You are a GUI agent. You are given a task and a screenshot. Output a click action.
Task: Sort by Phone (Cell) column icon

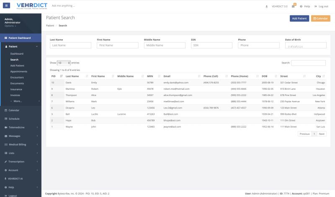[227, 76]
